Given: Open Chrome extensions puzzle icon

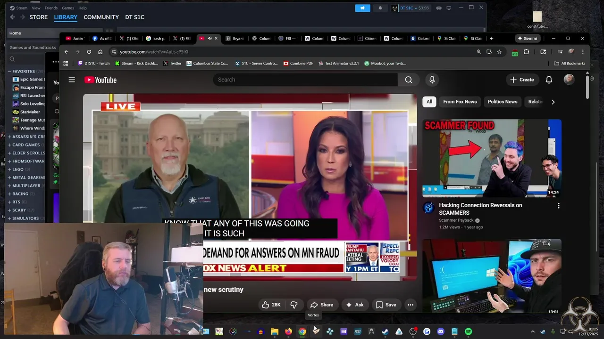Looking at the screenshot, I should (x=527, y=52).
